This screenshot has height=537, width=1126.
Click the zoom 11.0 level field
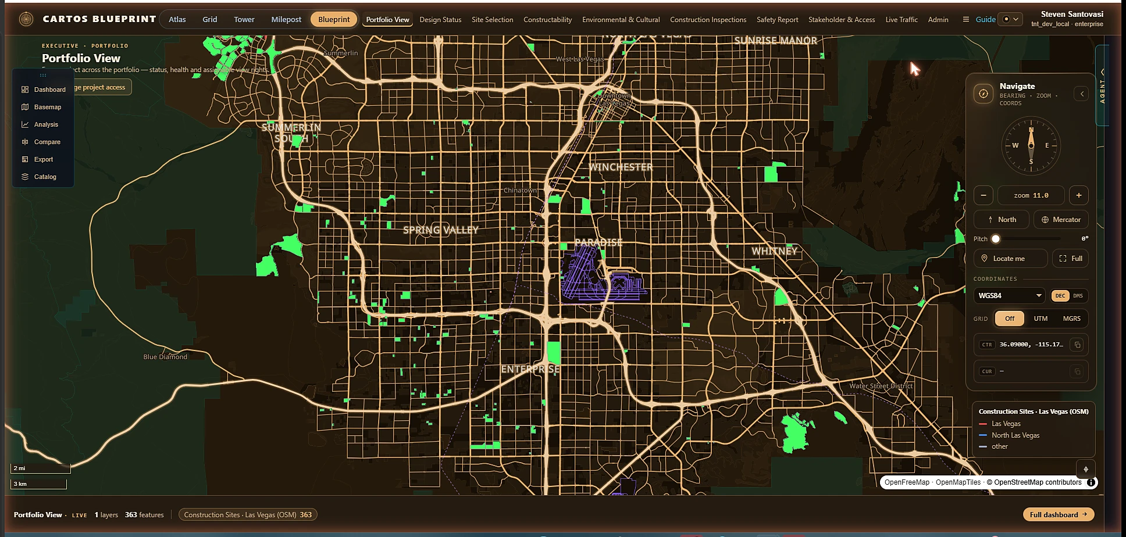1031,195
